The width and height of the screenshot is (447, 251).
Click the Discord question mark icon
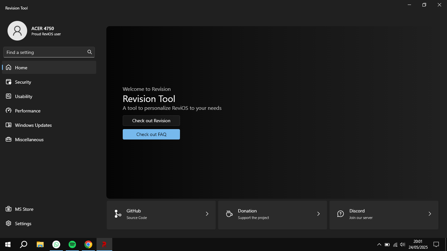[x=340, y=214]
